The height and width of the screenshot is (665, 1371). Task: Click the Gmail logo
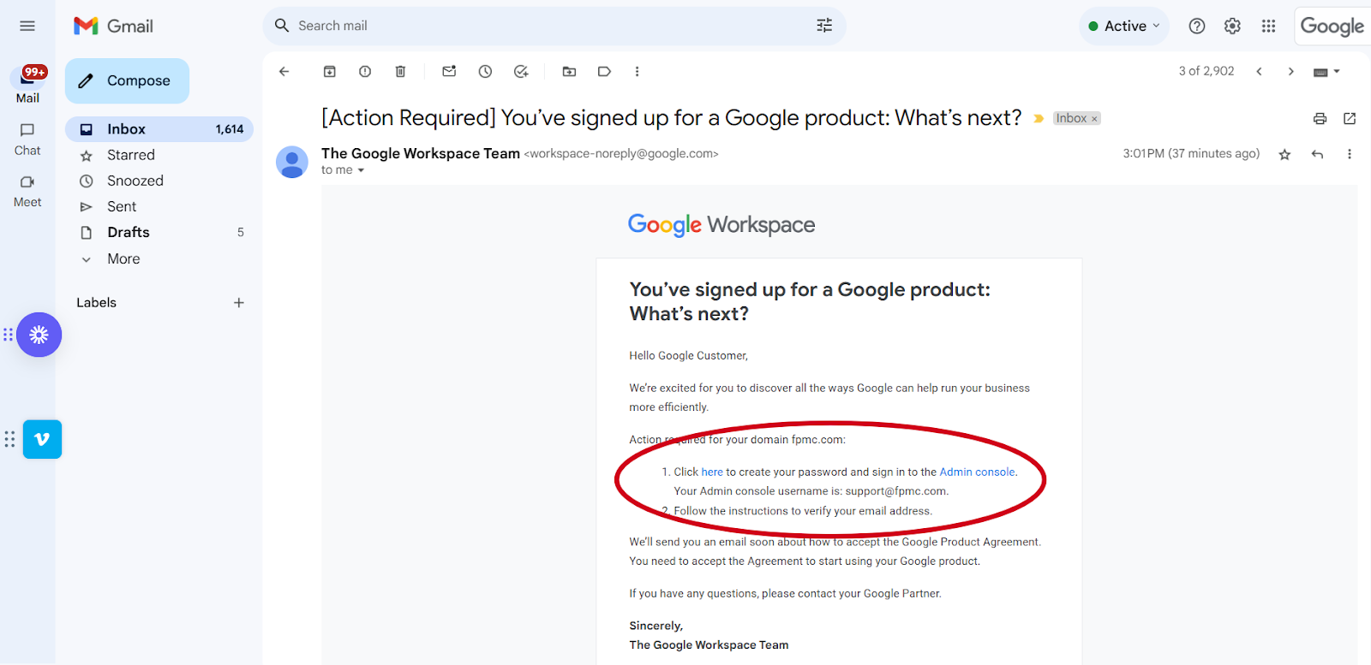point(113,26)
